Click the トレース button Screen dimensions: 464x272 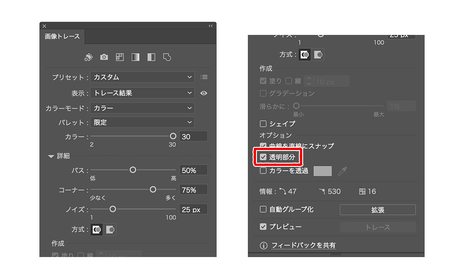tap(377, 227)
